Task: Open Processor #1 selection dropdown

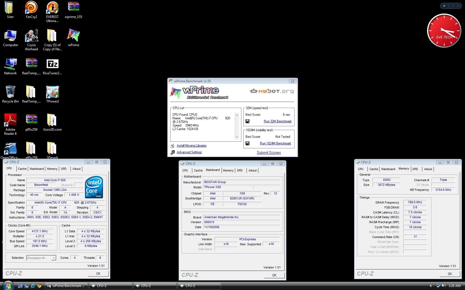Action: (x=41, y=258)
